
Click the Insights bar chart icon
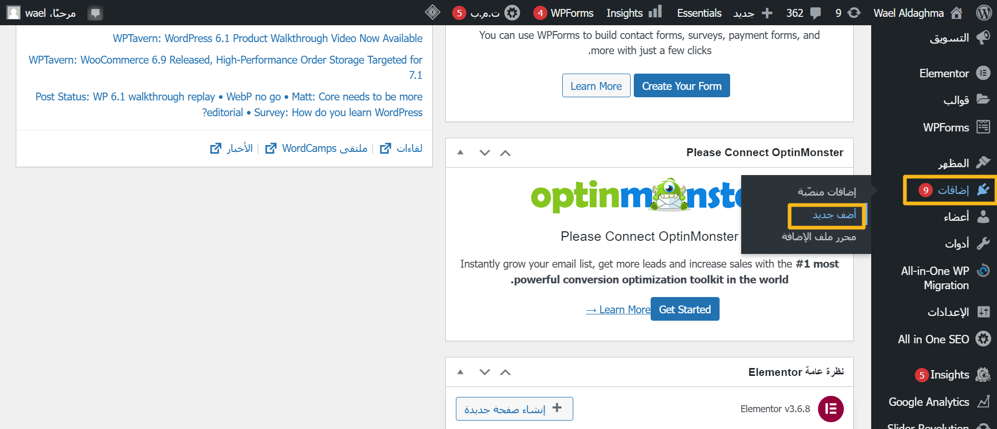click(x=655, y=12)
